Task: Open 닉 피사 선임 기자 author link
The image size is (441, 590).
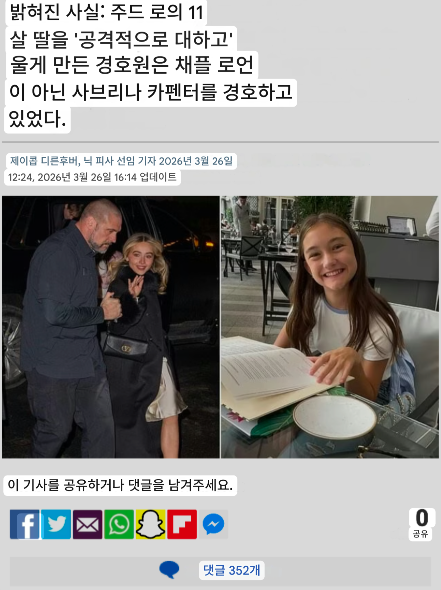Action: (x=119, y=161)
